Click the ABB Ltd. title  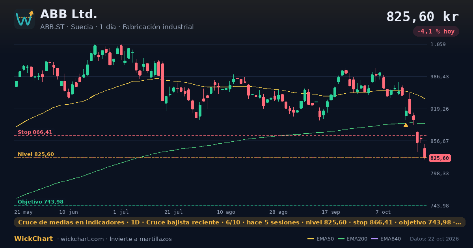pos(69,14)
